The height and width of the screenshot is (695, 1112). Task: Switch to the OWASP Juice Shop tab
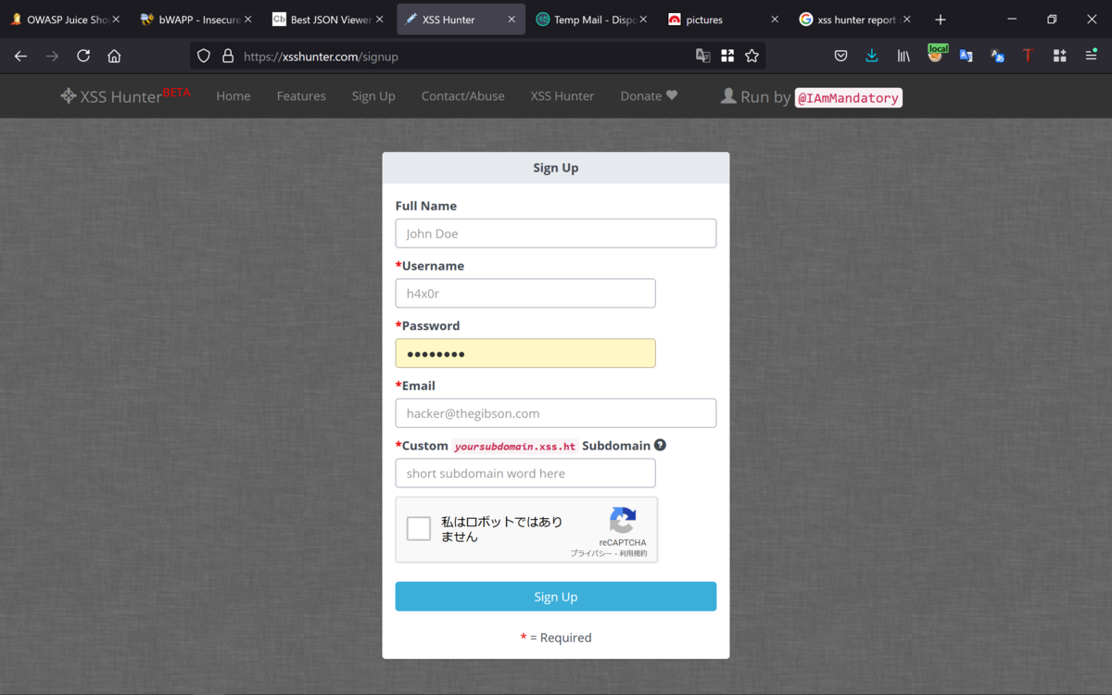[x=63, y=19]
